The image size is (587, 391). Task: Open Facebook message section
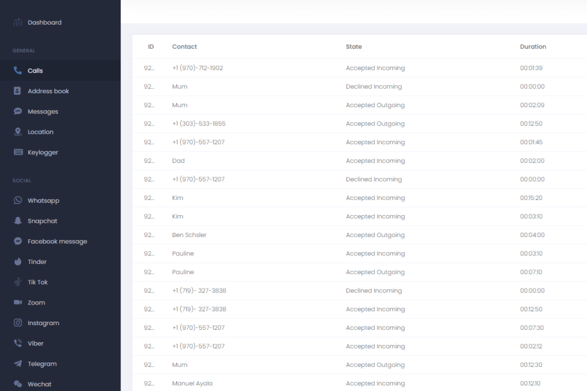57,241
